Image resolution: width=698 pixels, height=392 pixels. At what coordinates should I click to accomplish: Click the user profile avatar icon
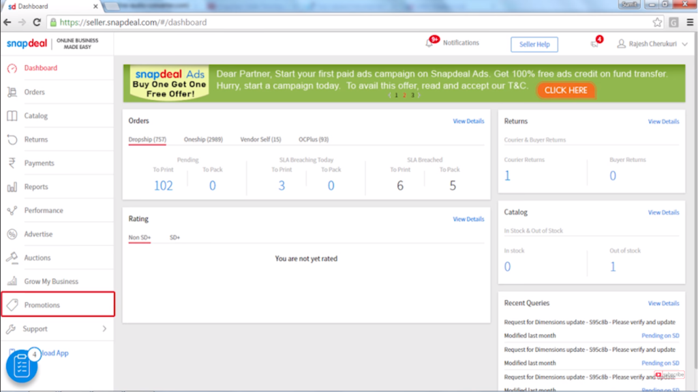click(621, 44)
